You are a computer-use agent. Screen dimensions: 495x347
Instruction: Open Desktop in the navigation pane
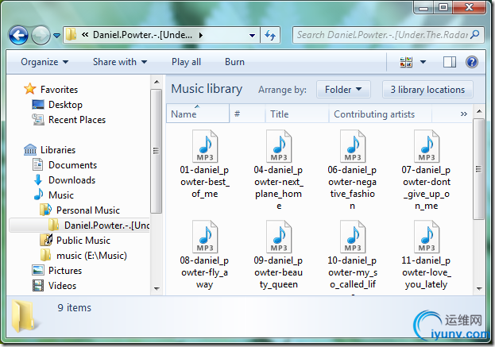point(65,105)
